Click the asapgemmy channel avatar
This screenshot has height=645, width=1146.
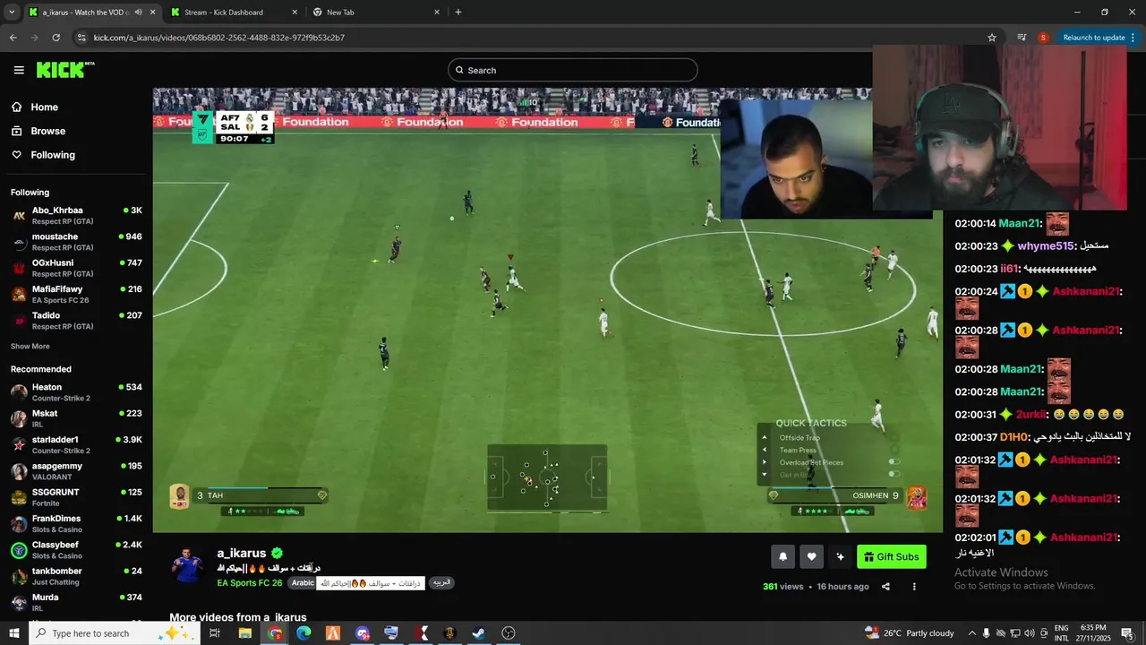19,470
